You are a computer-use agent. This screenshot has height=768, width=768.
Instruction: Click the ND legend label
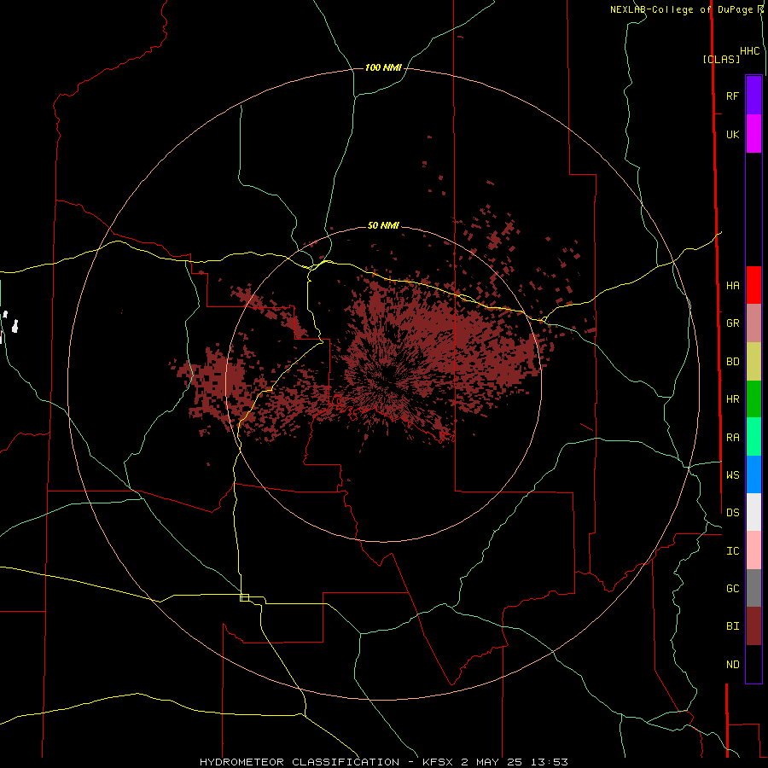(732, 665)
